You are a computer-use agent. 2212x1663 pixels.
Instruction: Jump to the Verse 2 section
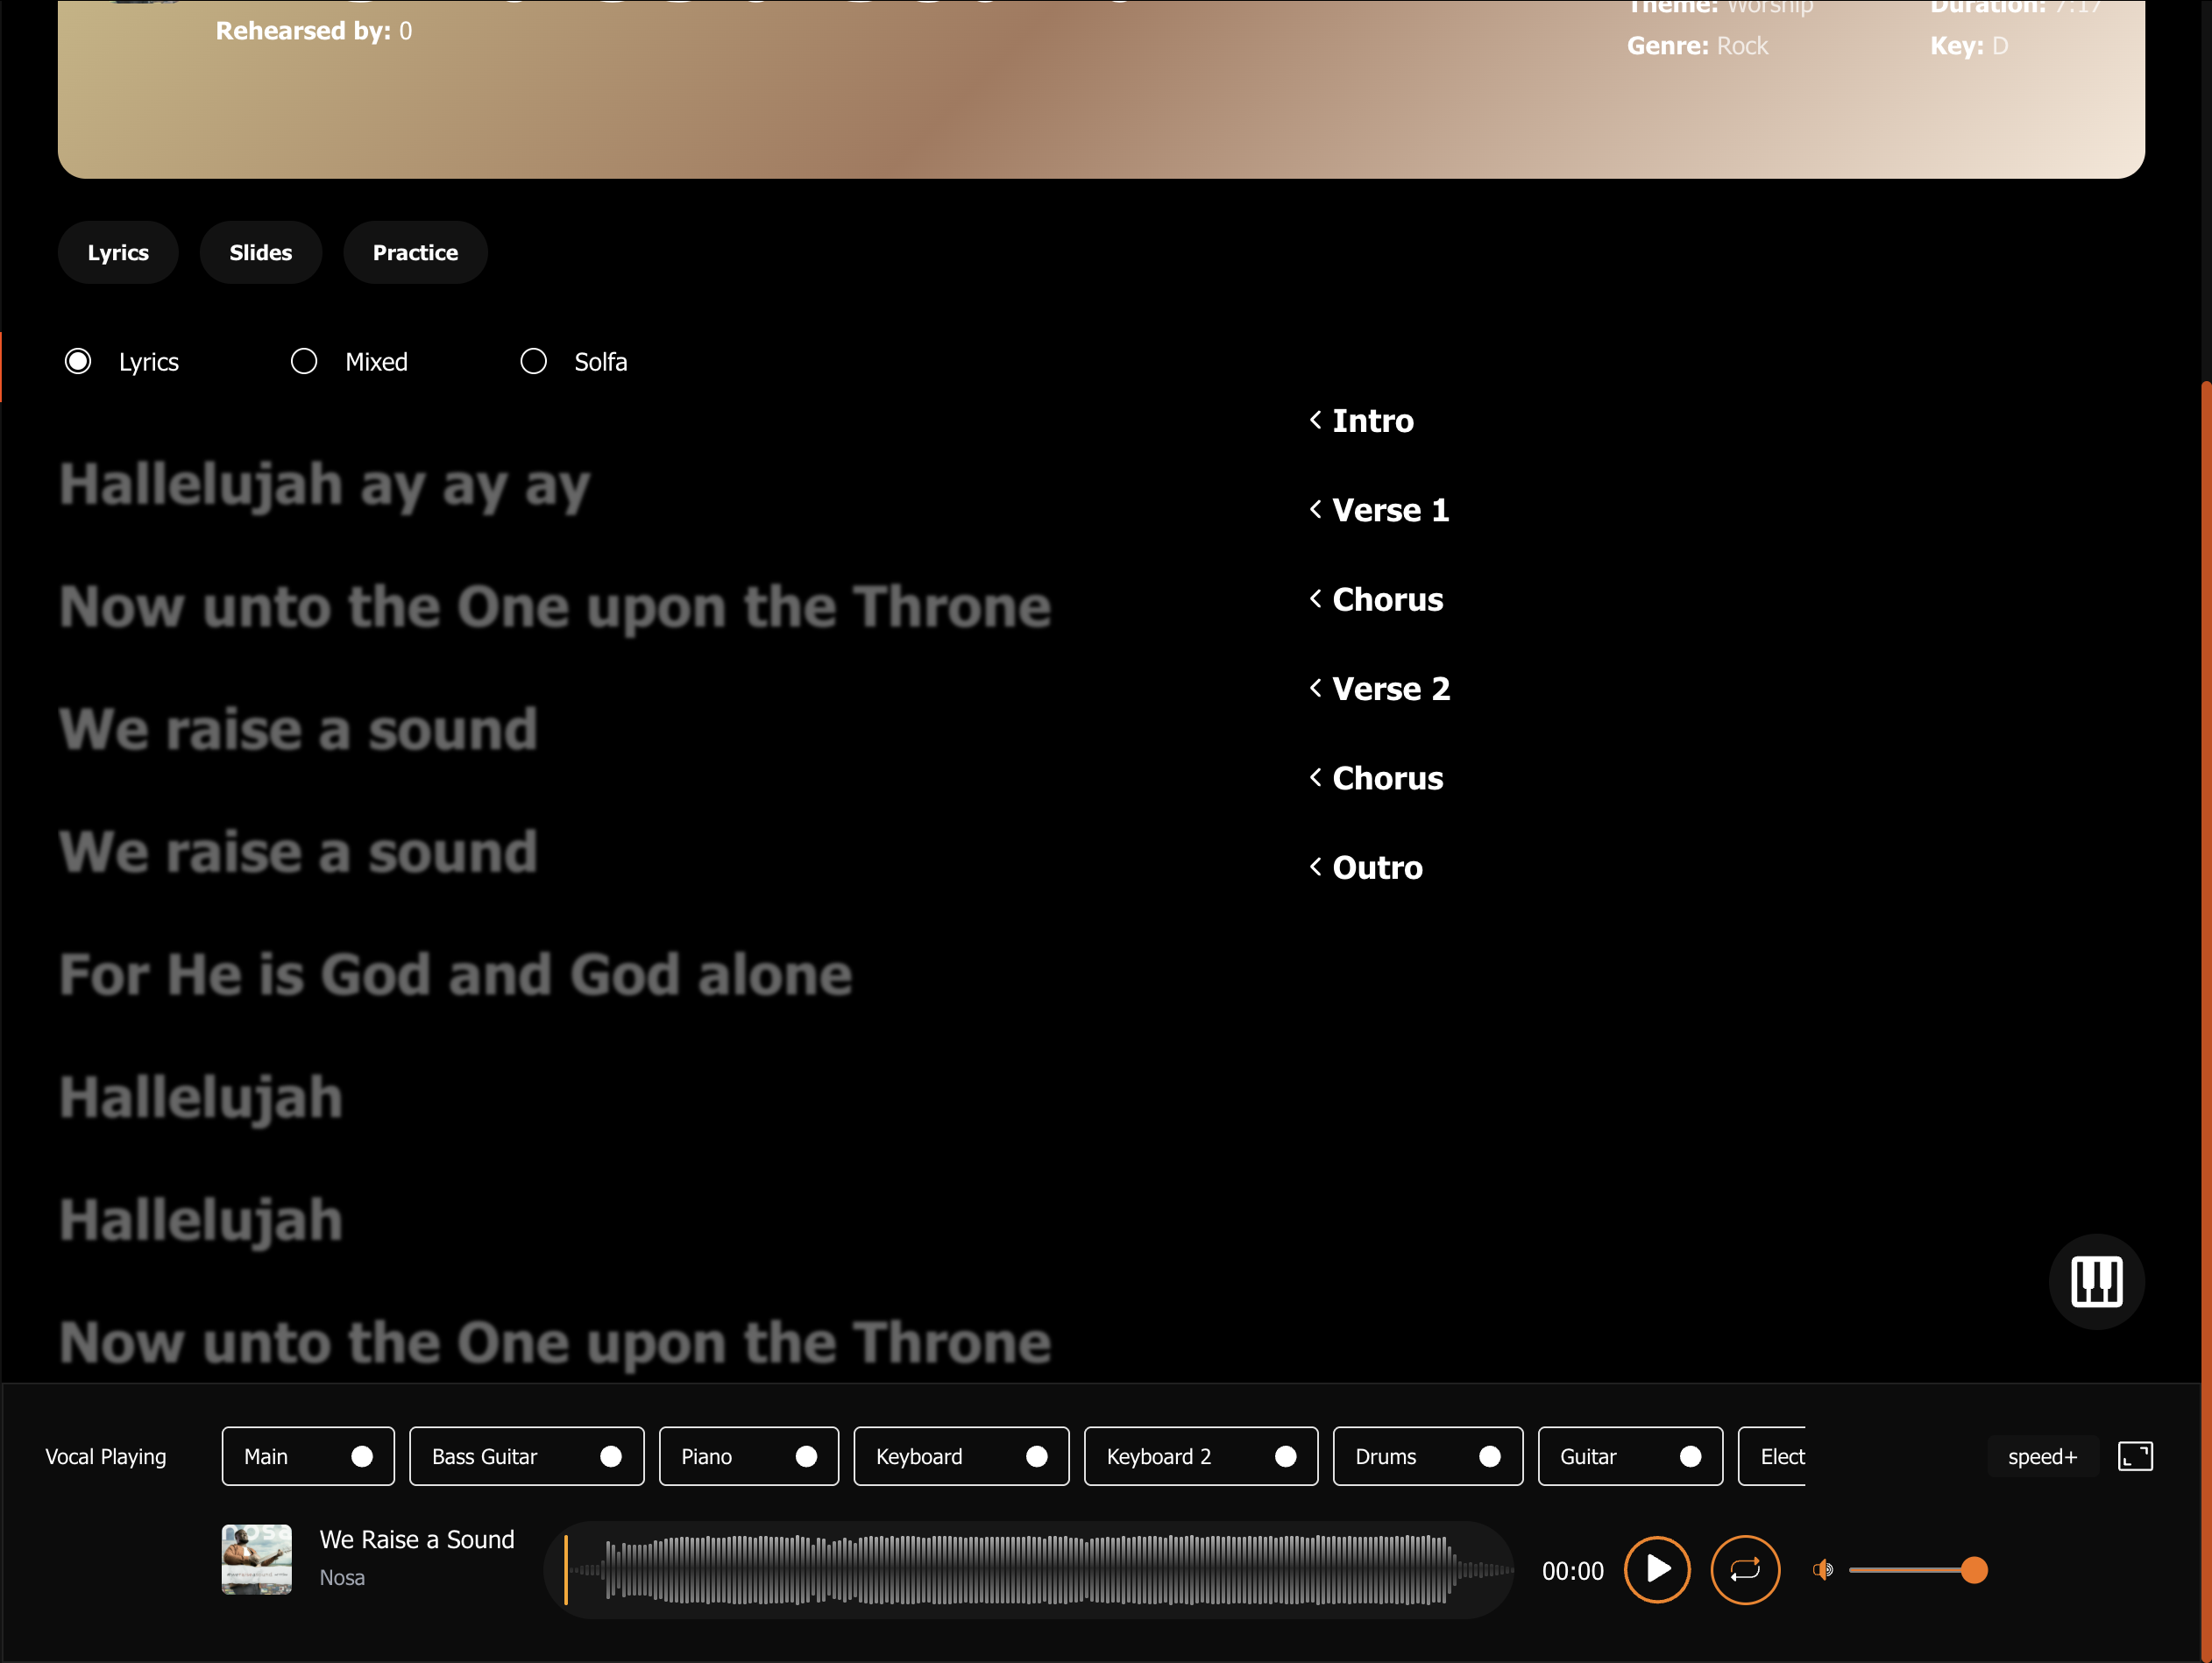(x=1390, y=688)
